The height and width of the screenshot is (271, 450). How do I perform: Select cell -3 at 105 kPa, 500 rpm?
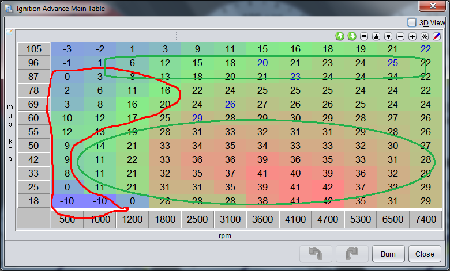point(67,49)
